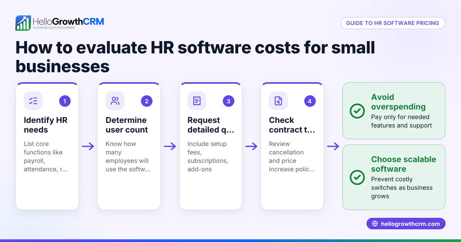Click 'Review cancellation and price increase' description
The image size is (461, 242).
click(x=292, y=156)
